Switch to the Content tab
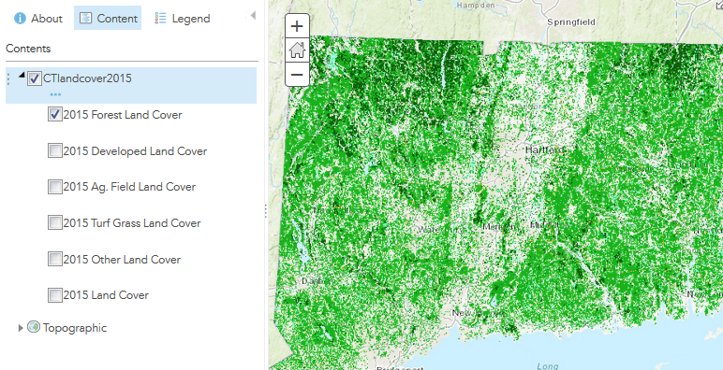This screenshot has height=370, width=723. pos(108,19)
